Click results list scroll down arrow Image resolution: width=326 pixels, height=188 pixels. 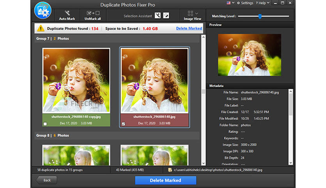[x=203, y=164]
